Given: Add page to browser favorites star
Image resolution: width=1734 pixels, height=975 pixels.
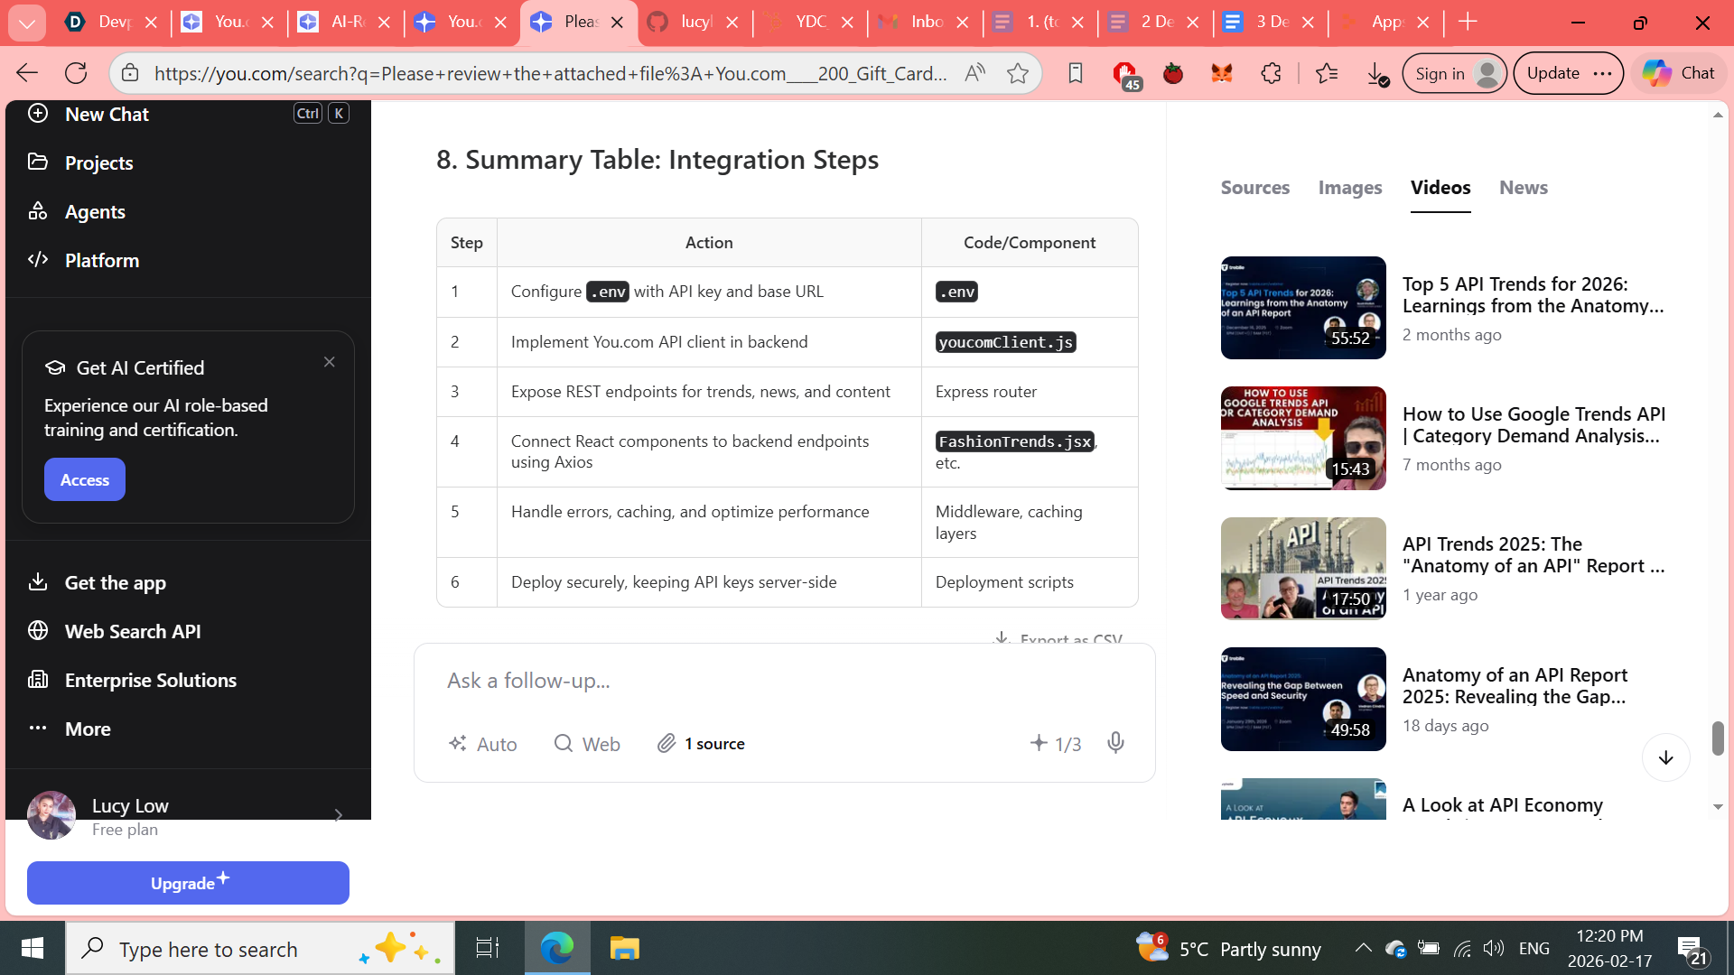Looking at the screenshot, I should click(x=1018, y=73).
